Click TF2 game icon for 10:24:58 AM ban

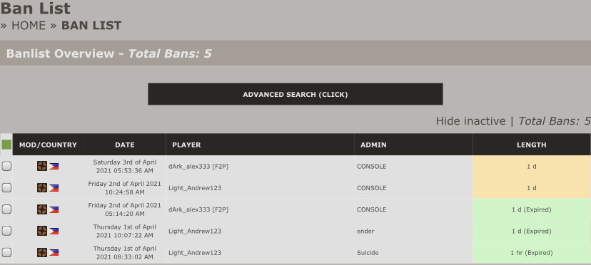(42, 187)
